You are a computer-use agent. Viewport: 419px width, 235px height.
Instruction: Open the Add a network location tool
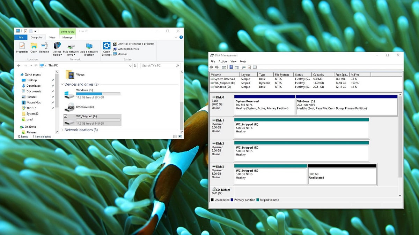coord(89,49)
